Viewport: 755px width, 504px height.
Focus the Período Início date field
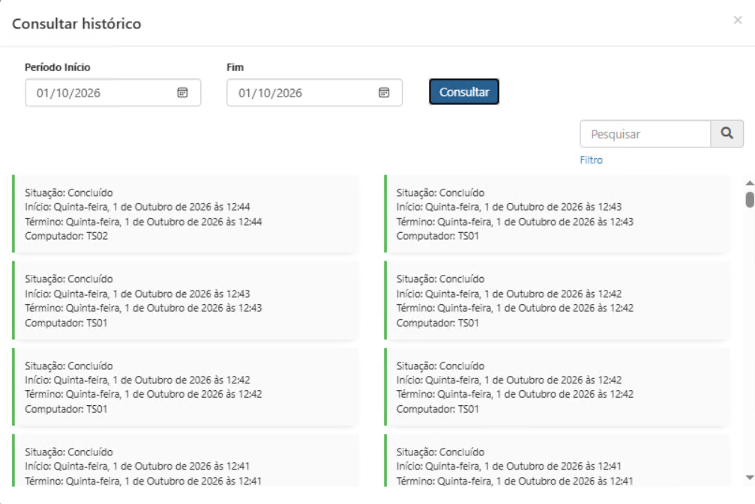click(113, 93)
